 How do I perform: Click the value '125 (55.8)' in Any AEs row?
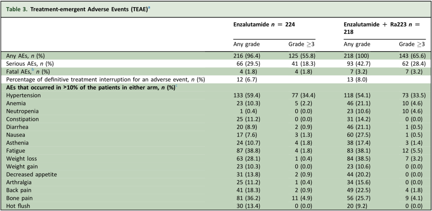click(x=302, y=56)
